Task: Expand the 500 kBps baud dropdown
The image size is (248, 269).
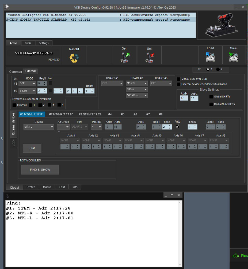Action: tap(137, 96)
